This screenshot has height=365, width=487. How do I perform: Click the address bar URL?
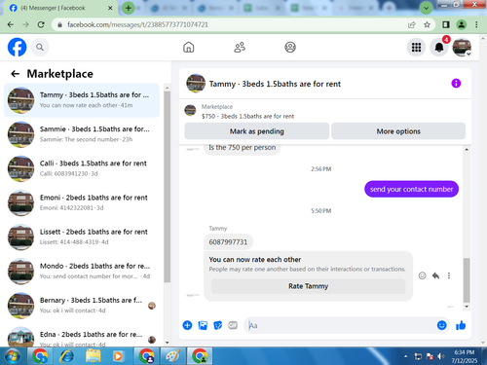(137, 24)
